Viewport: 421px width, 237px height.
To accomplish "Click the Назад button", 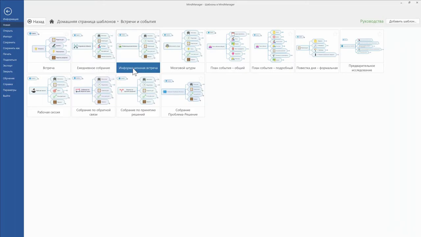I will point(36,21).
